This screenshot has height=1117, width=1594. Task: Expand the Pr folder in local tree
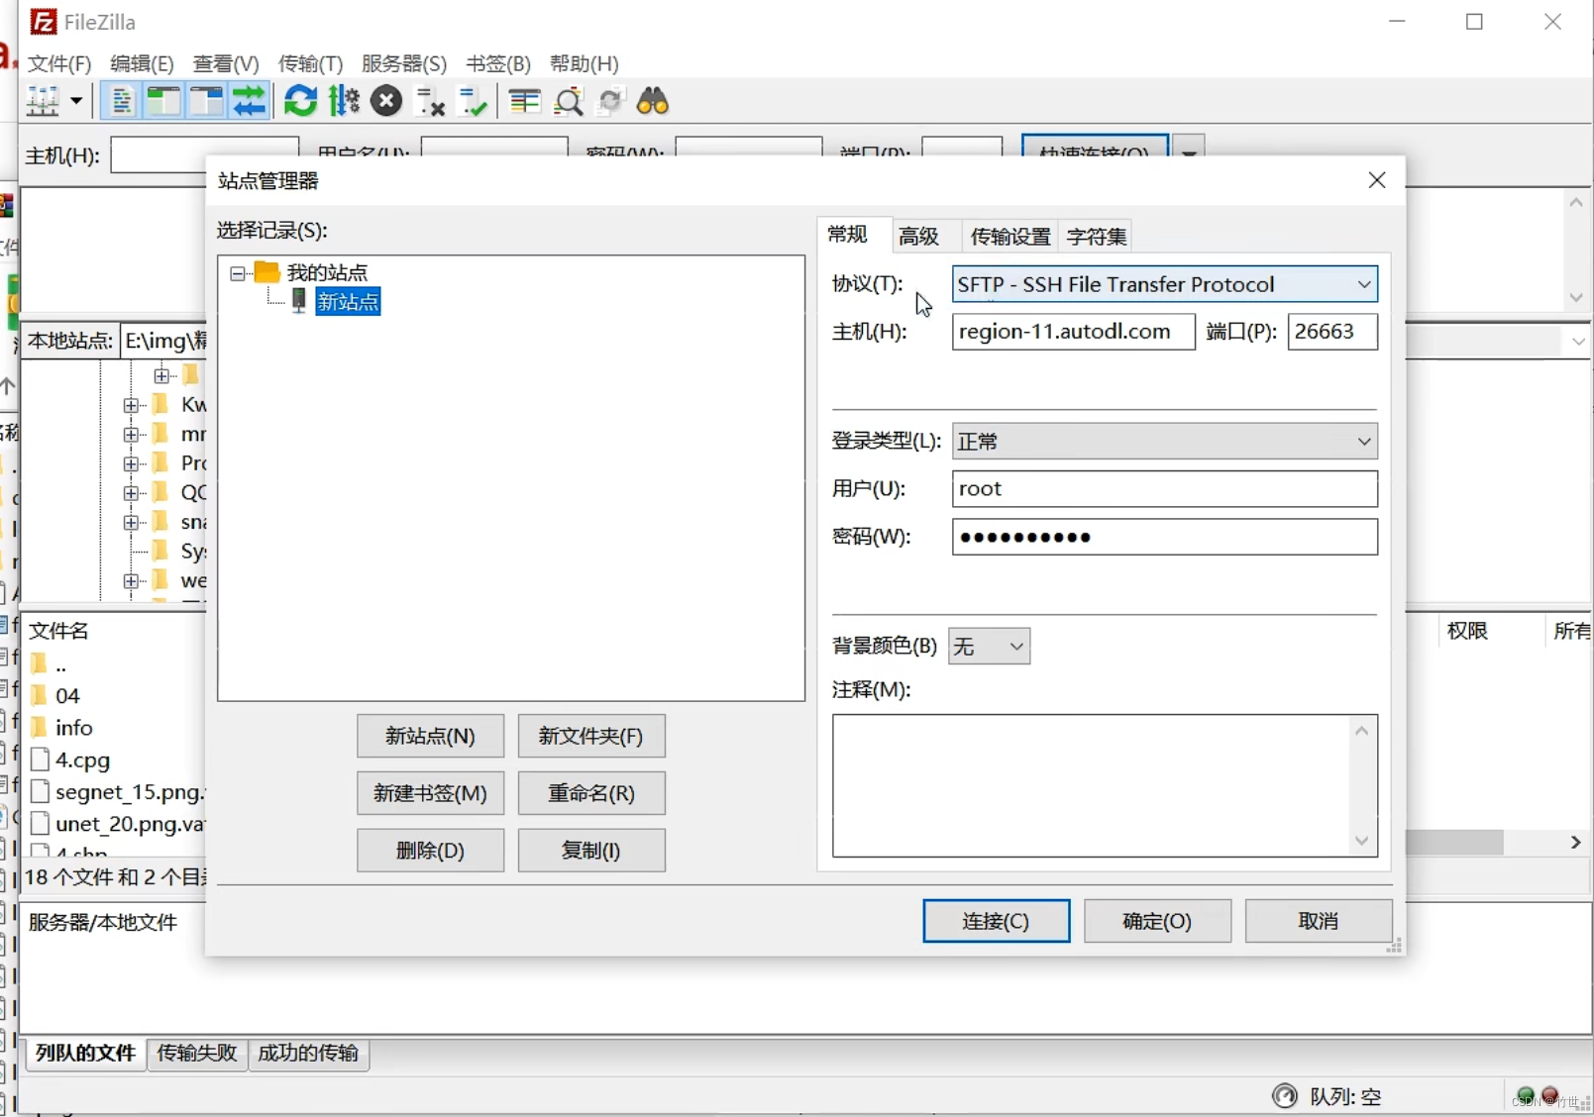point(131,463)
